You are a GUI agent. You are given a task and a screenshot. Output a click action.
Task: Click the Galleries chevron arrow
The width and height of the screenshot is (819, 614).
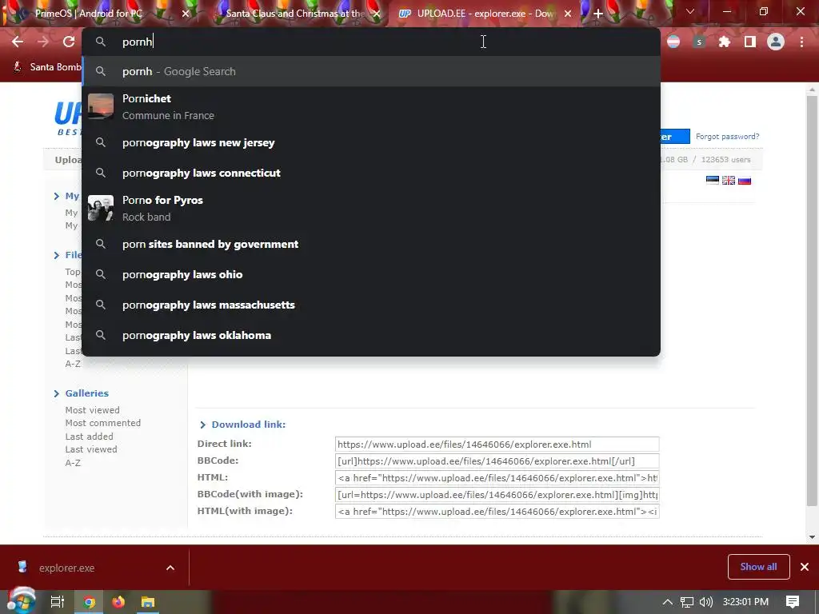click(57, 393)
